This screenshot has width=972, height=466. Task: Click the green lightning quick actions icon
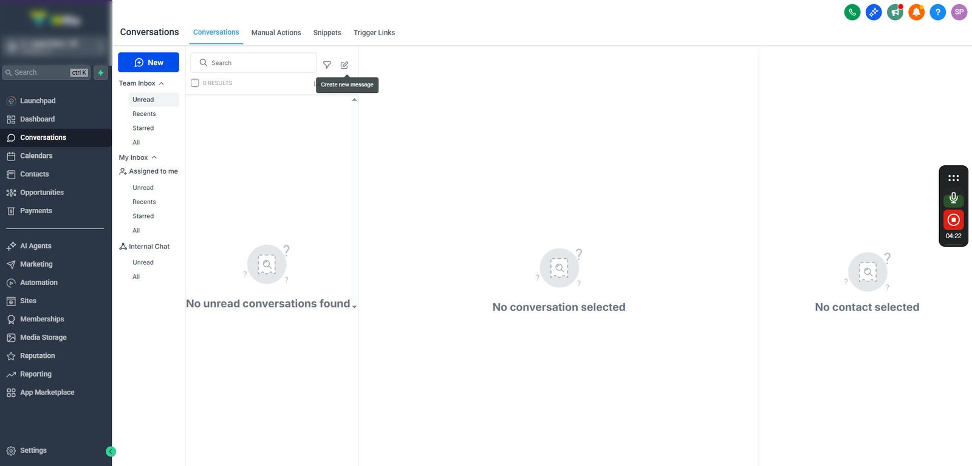(101, 73)
